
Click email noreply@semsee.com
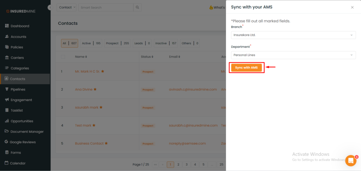click(188, 143)
